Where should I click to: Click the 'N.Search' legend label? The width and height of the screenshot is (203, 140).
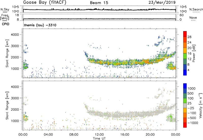coord(196,9)
